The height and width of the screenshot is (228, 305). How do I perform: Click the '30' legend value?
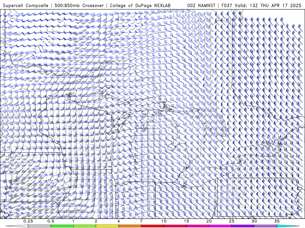click(x=254, y=221)
